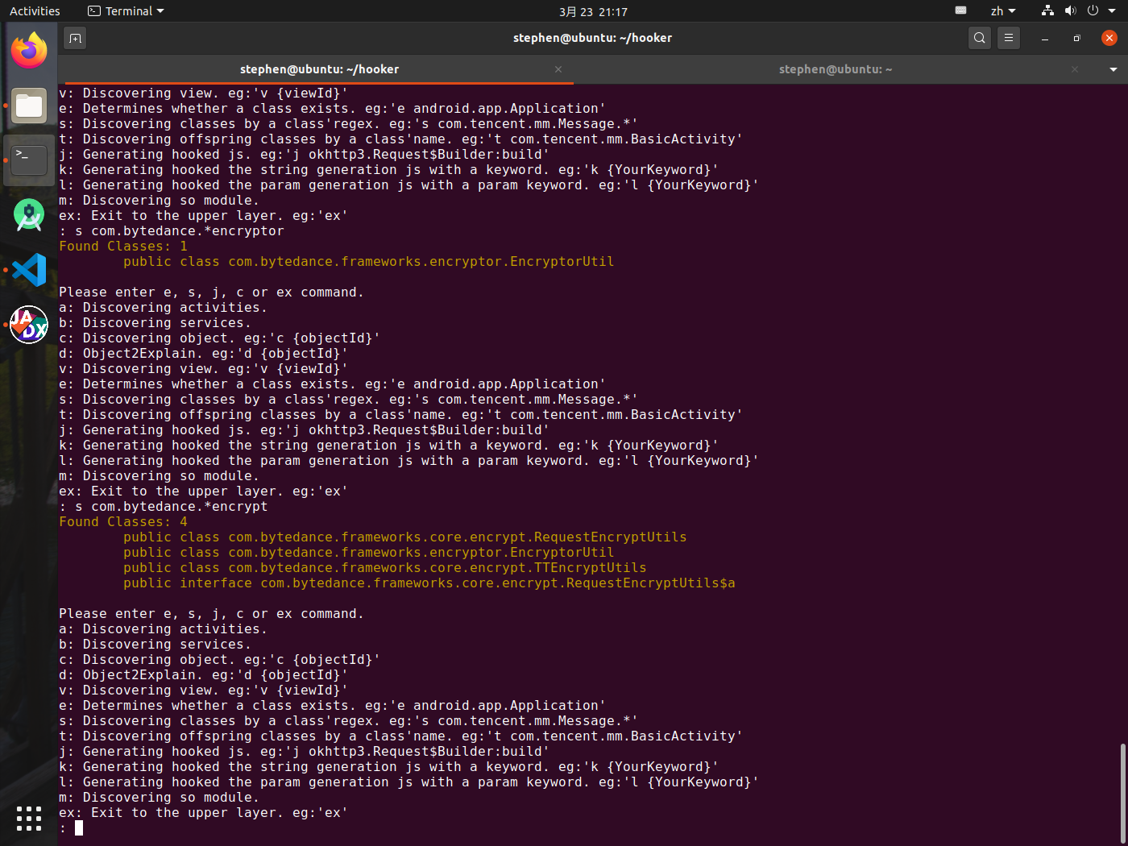This screenshot has height=846, width=1128.
Task: Click the terminal vertical scrollbar
Action: click(1122, 793)
